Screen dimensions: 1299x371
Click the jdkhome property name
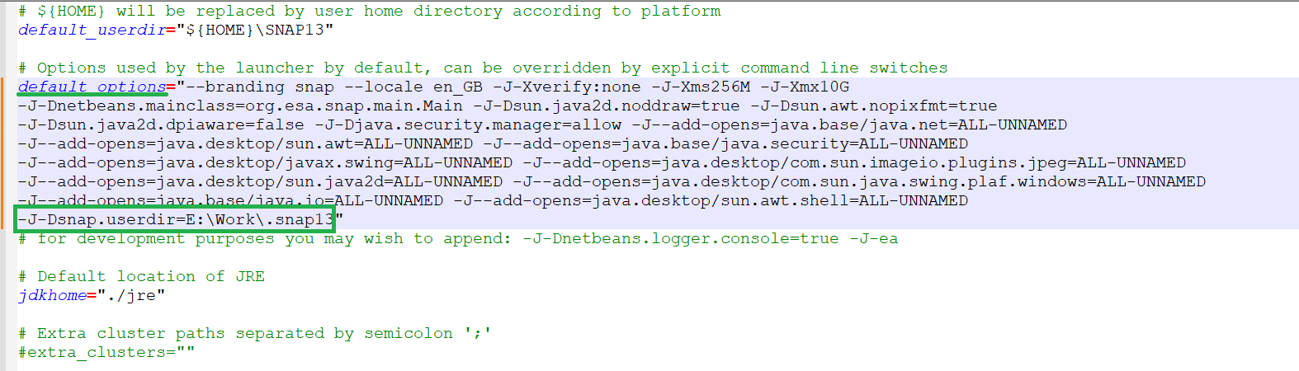pos(52,295)
